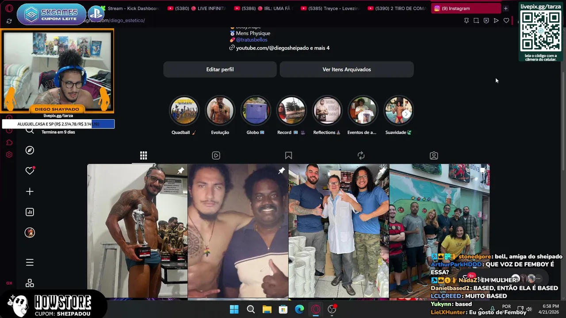Screen dimensions: 566x318
Task: Click the Opera GX taskbar icon
Action: click(x=316, y=309)
